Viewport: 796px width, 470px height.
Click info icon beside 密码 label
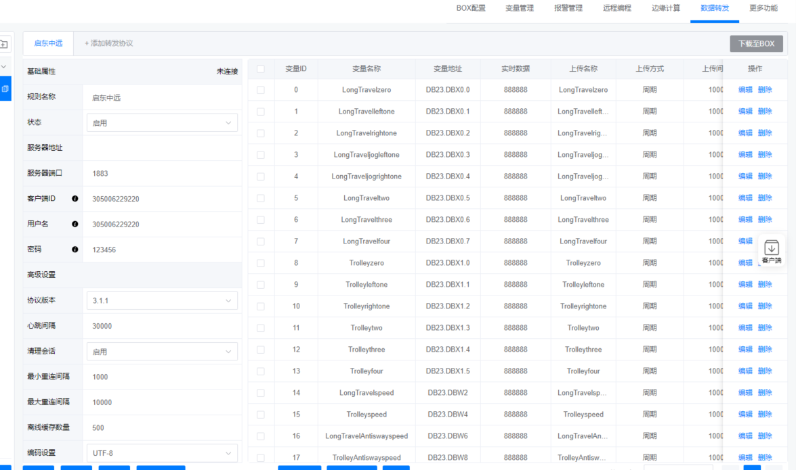75,250
